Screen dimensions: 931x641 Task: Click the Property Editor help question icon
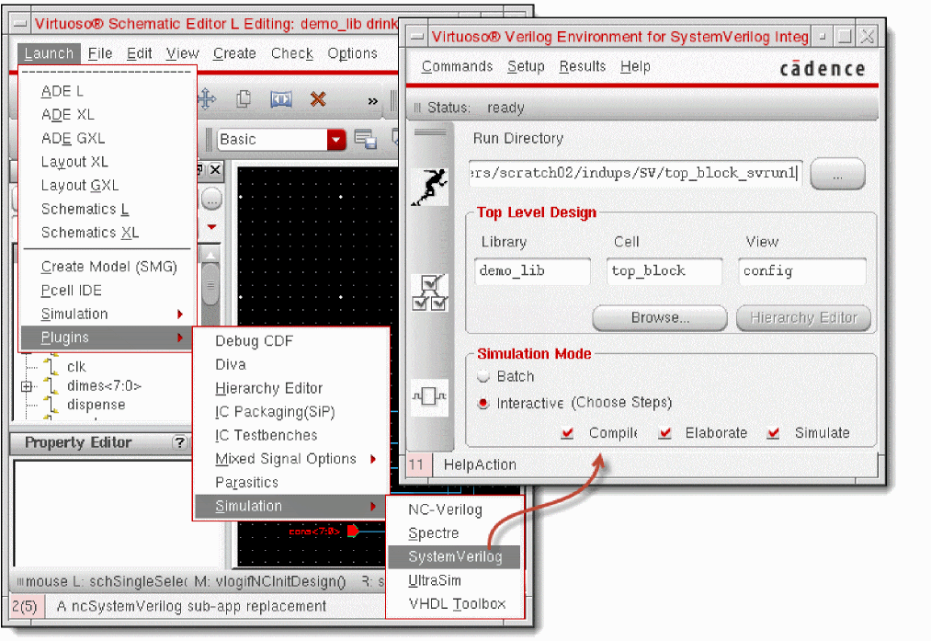coord(179,442)
